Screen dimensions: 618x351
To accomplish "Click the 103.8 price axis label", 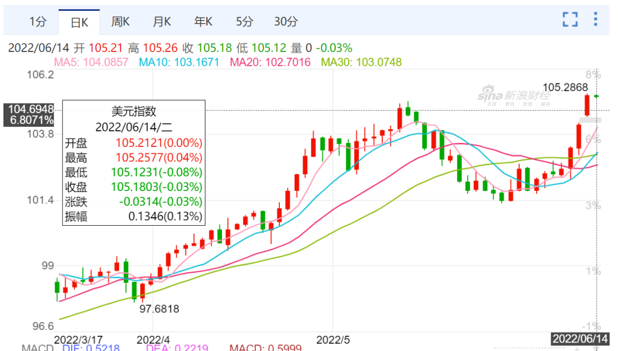I will pyautogui.click(x=40, y=134).
